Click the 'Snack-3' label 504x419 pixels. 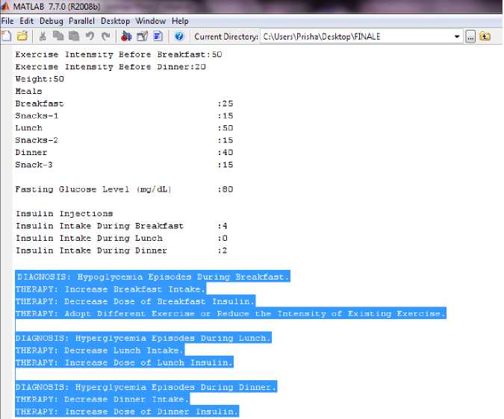34,165
